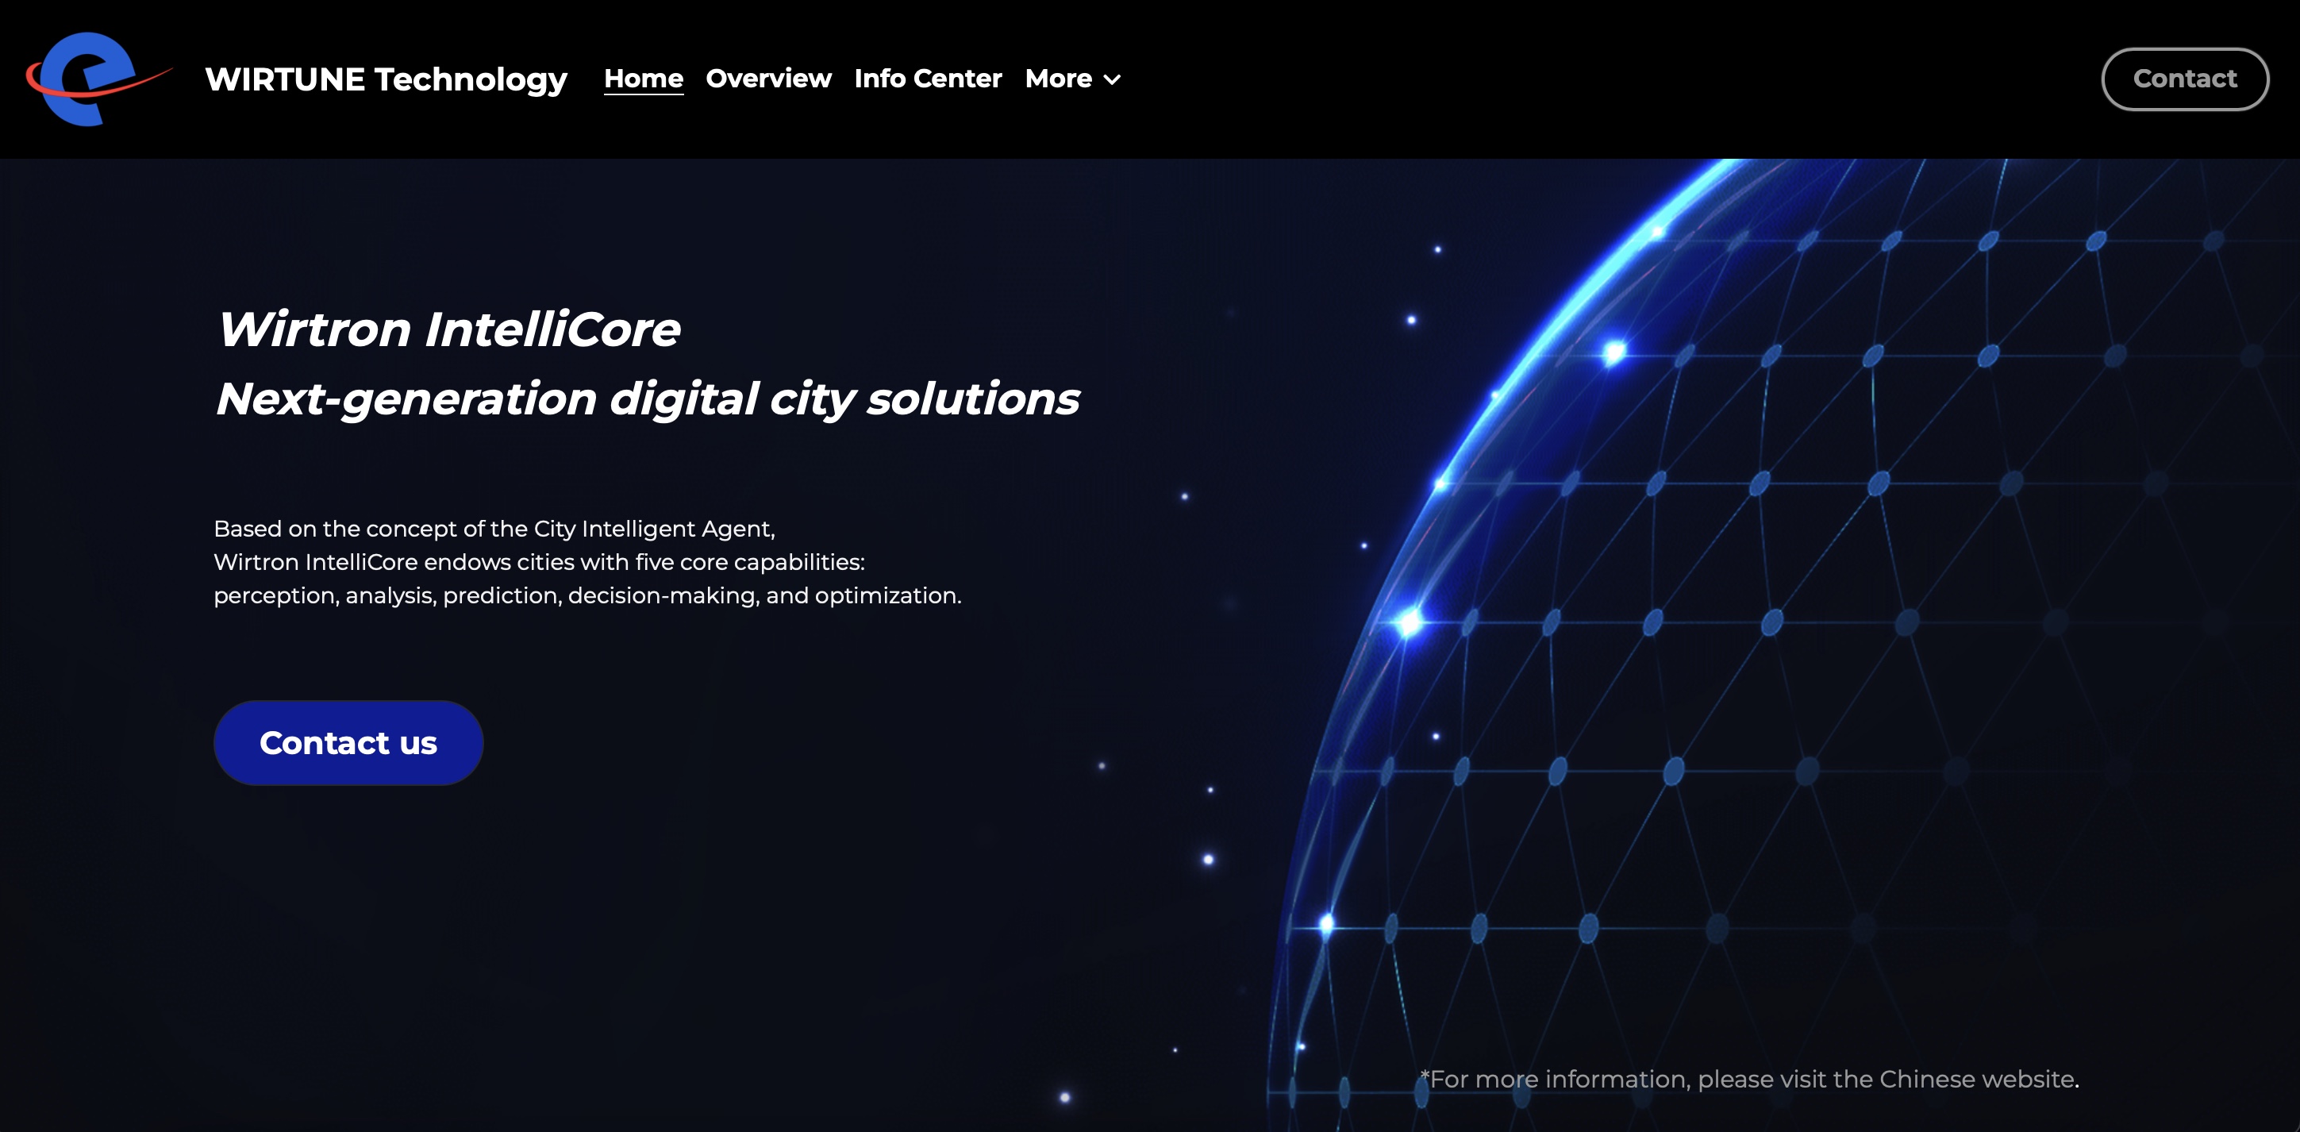Click the WIRTUNE Technology site title
Image resolution: width=2300 pixels, height=1132 pixels.
click(386, 79)
